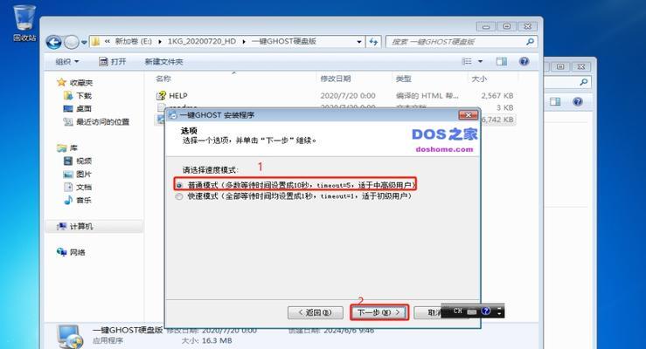Close the back Explorer window
Screen dimensions: 646x349
[x=581, y=66]
